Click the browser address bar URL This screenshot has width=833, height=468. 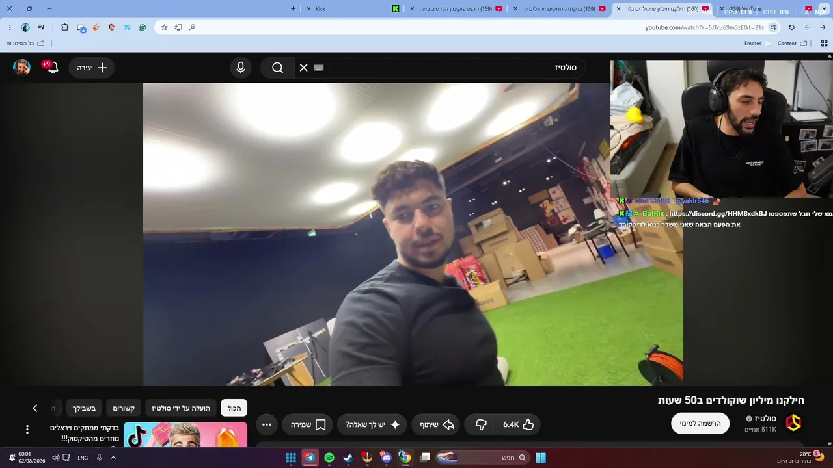(x=704, y=27)
